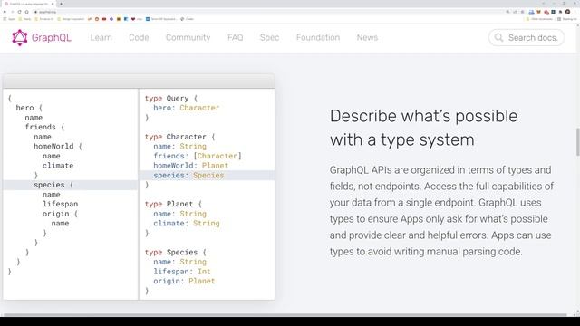Screen dimensions: 580x326
Task: Click the paragraph starting 'GraphQL APIs are organized'
Action: point(441,211)
